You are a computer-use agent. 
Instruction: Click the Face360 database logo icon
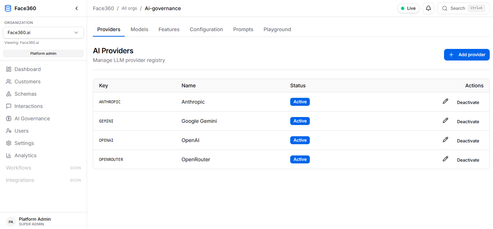click(x=8, y=8)
